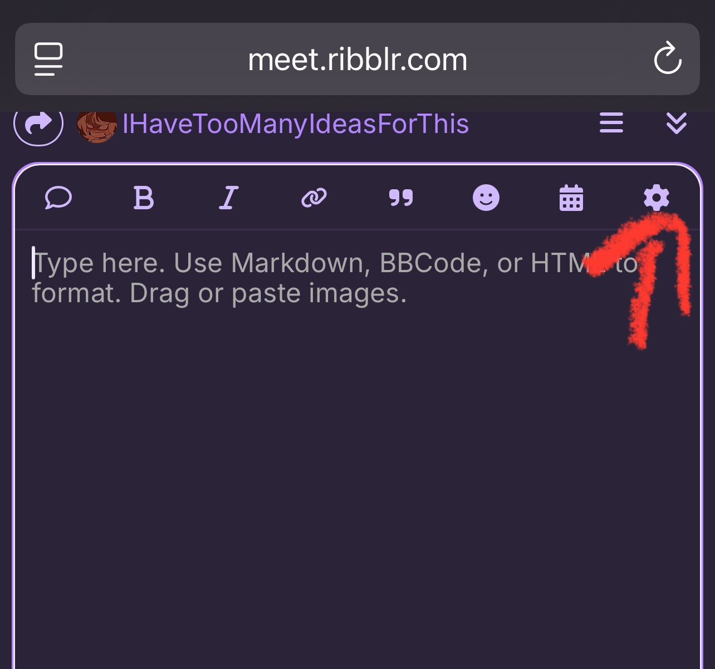Click the word 'Markdown' in the placeholder
This screenshot has height=669, width=715.
301,263
